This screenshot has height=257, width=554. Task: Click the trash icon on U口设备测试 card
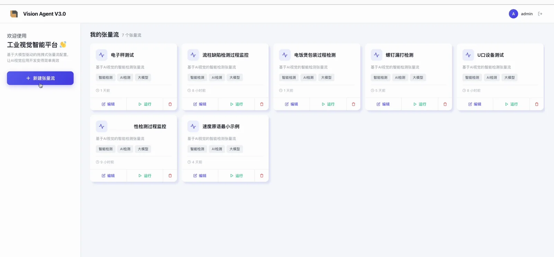(537, 104)
